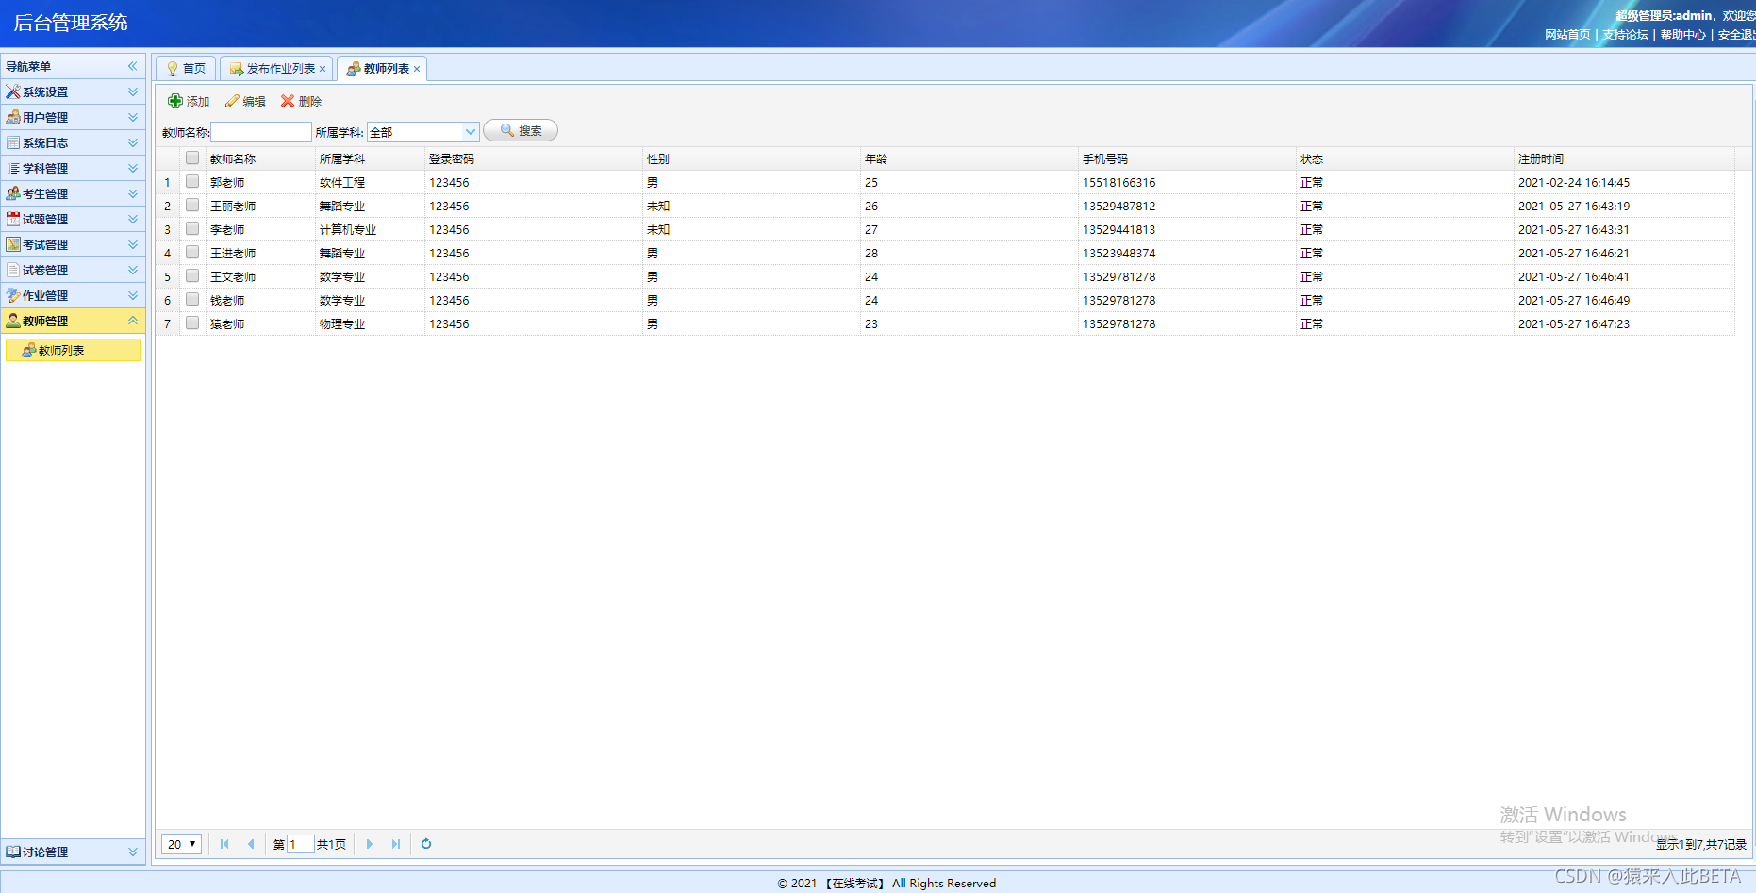Go to next page arrow icon
Viewport: 1756px width, 893px height.
coord(370,844)
